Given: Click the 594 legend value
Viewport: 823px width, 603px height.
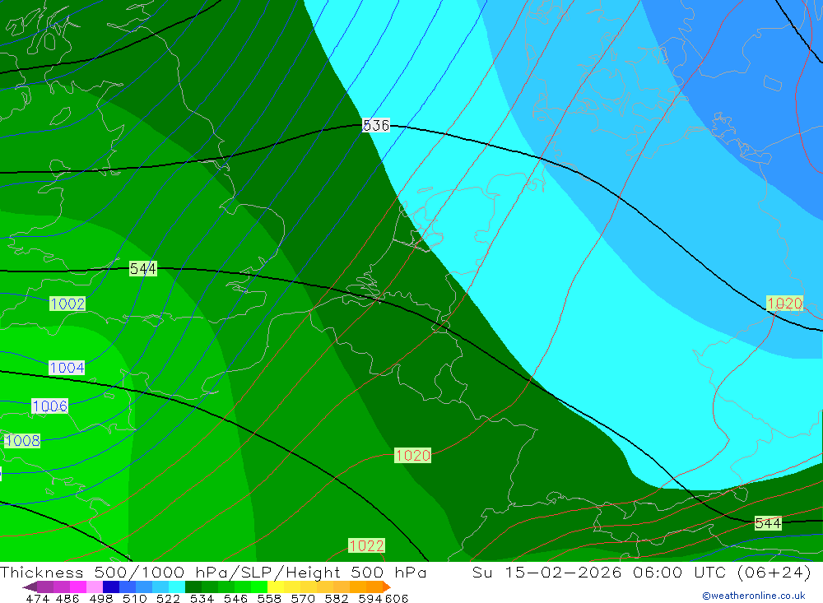Looking at the screenshot, I should coord(370,598).
